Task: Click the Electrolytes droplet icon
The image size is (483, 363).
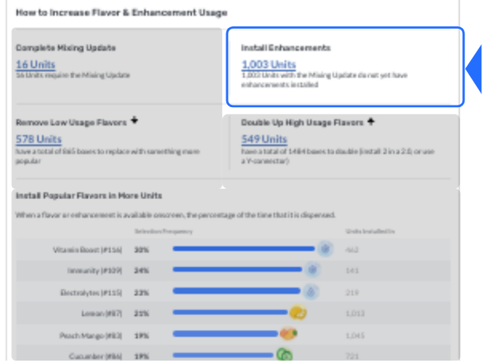Action: [x=311, y=292]
